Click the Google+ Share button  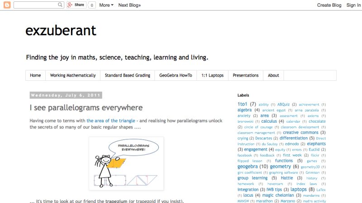point(76,5)
